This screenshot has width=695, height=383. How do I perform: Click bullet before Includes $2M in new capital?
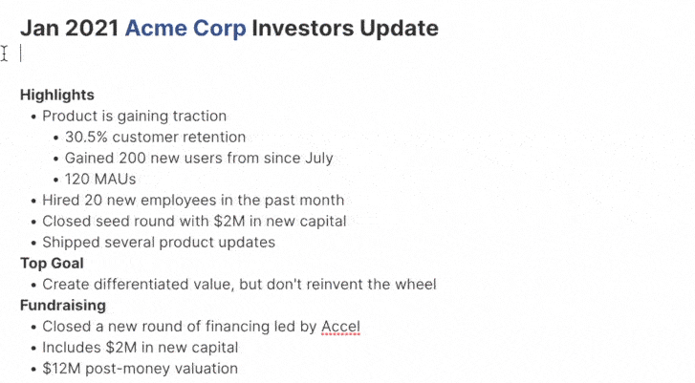click(x=33, y=349)
